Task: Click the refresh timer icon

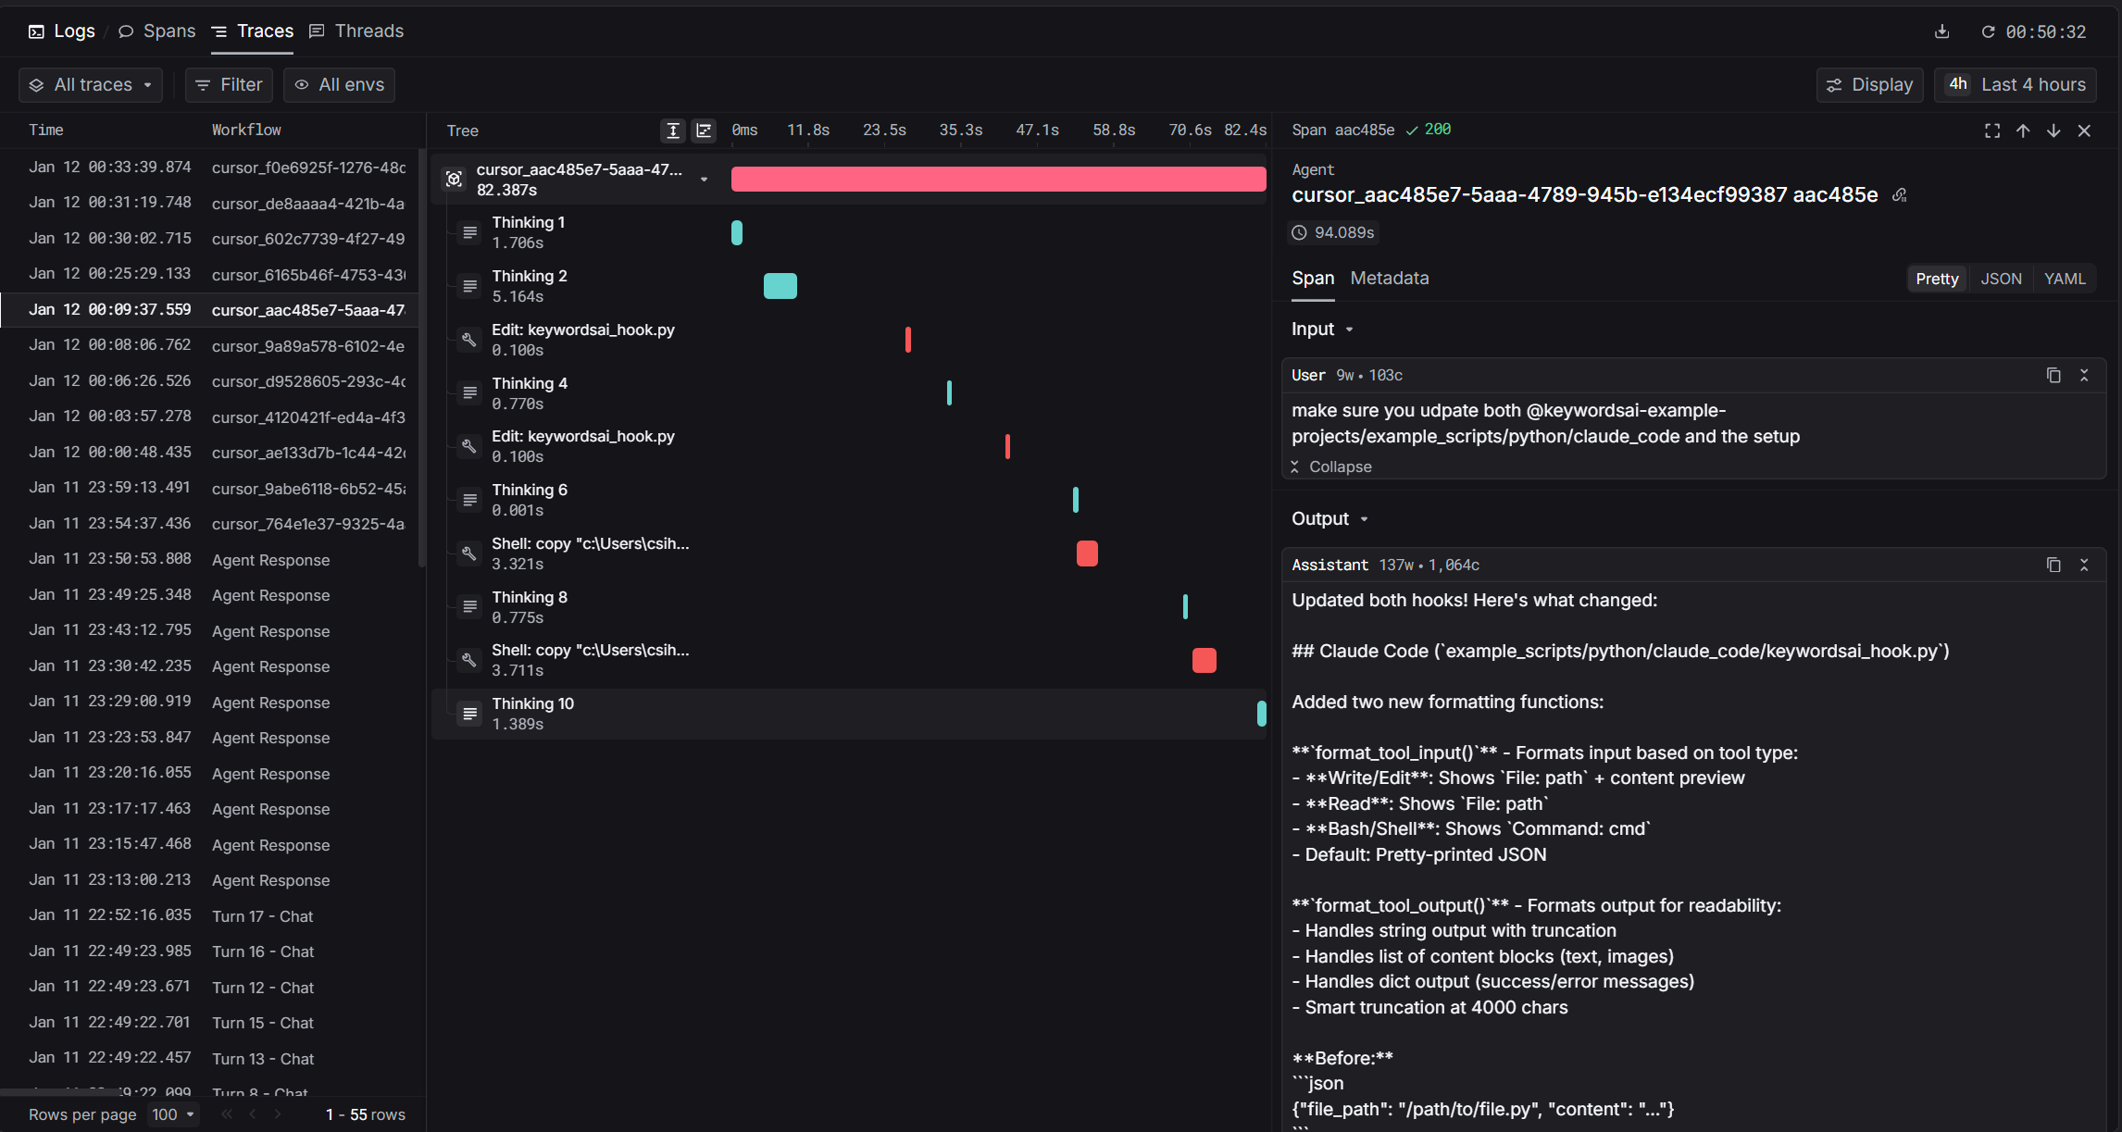Action: 1988,31
